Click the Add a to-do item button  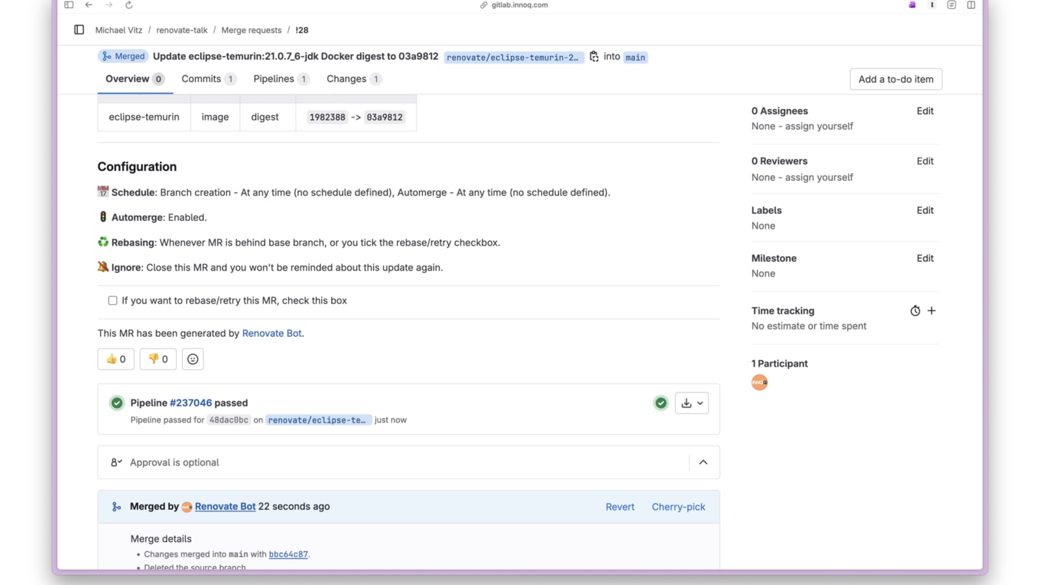click(896, 79)
